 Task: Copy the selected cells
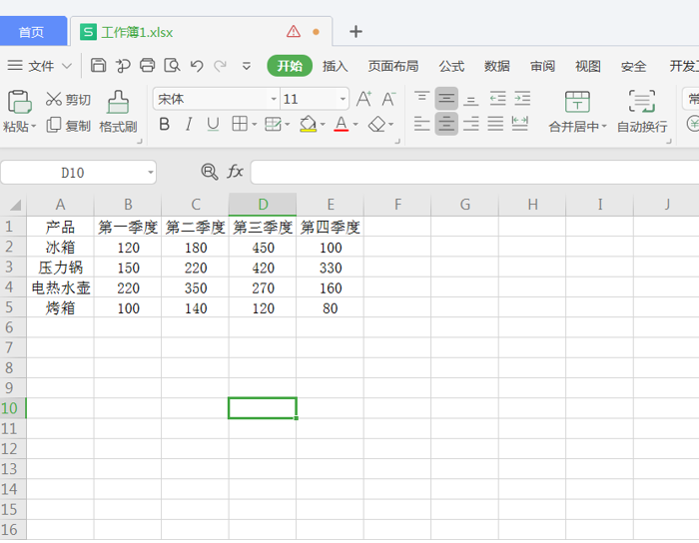point(68,126)
